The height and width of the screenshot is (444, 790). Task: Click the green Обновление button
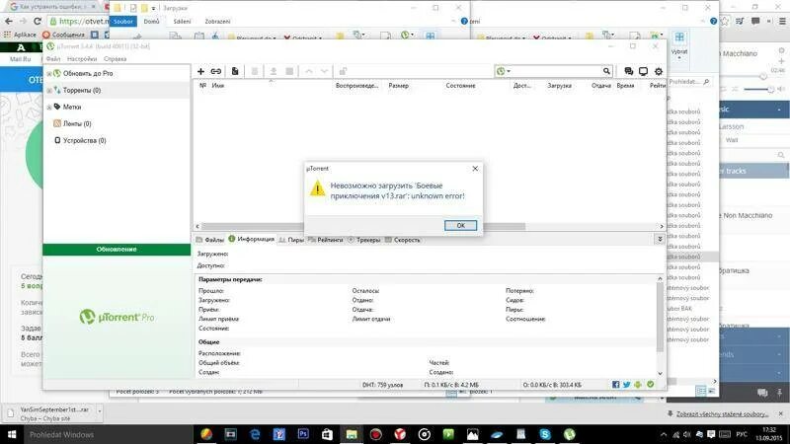(x=117, y=250)
